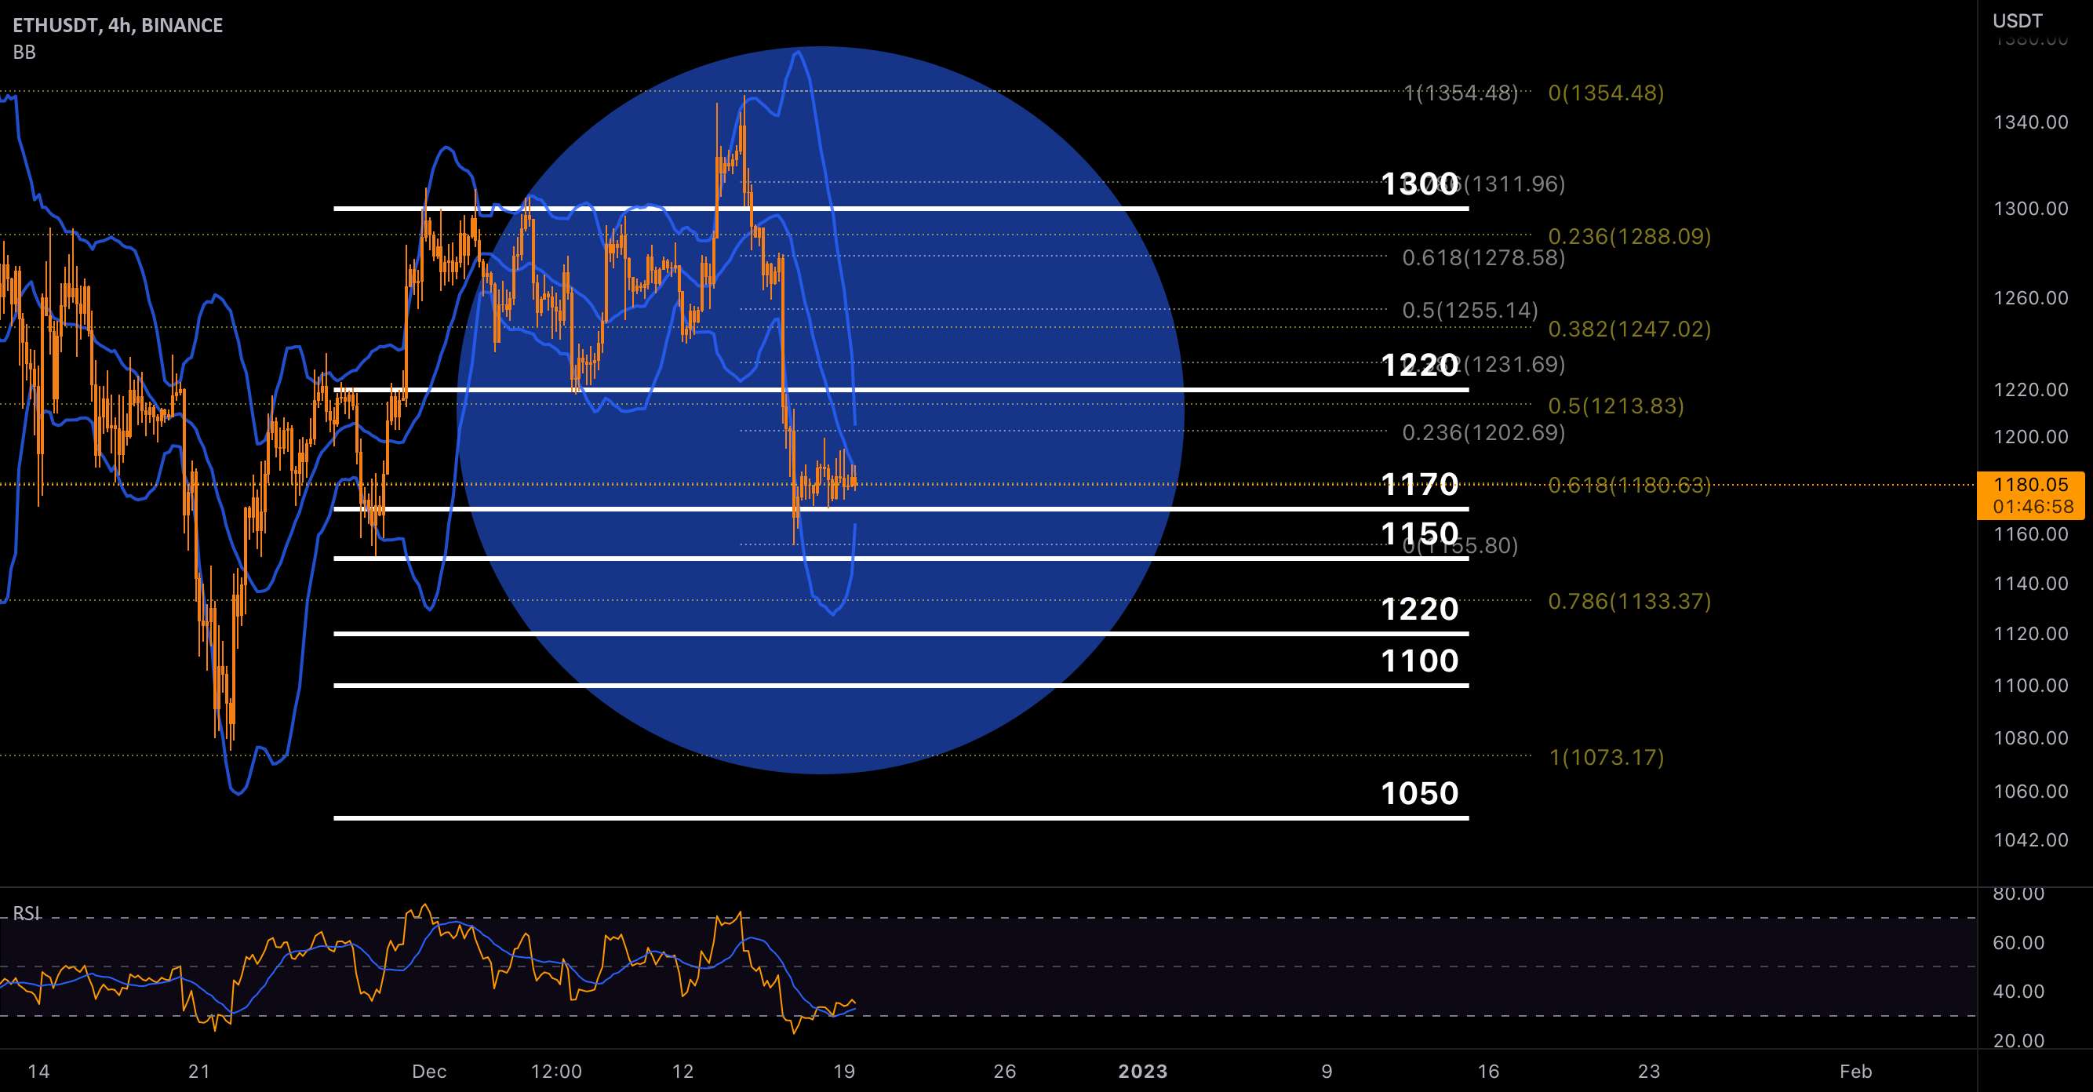The image size is (2093, 1092).
Task: Select the 26 date on time axis
Action: coord(1005,1071)
